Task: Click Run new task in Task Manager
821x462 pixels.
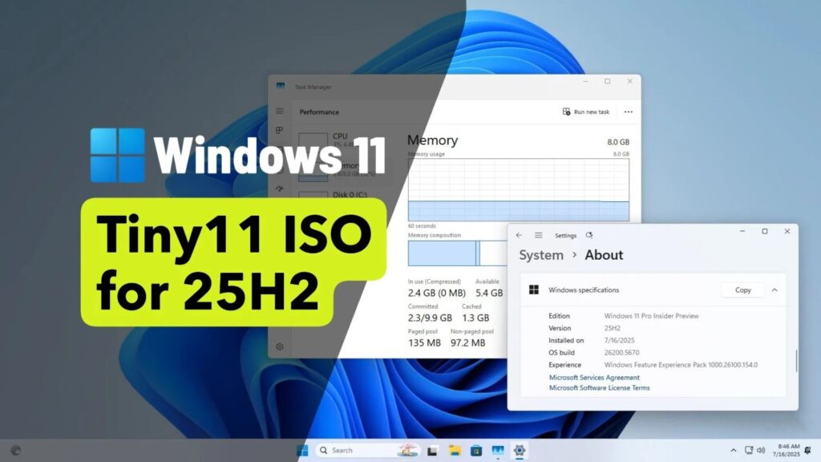Action: (x=586, y=111)
